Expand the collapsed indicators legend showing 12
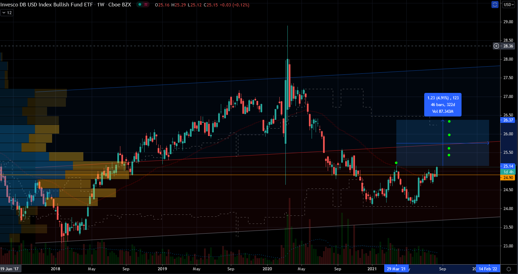The image size is (518, 274). (7, 13)
